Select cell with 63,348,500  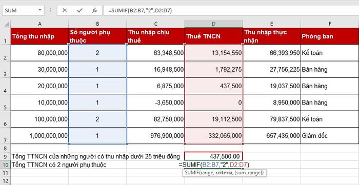156,53
